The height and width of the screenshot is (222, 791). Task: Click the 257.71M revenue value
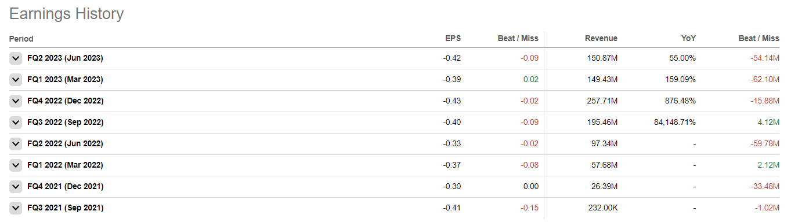[x=602, y=101]
